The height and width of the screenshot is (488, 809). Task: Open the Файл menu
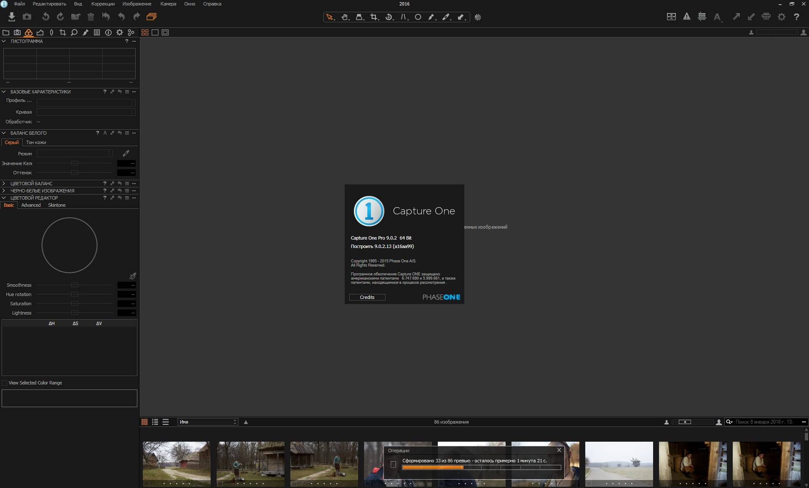19,4
